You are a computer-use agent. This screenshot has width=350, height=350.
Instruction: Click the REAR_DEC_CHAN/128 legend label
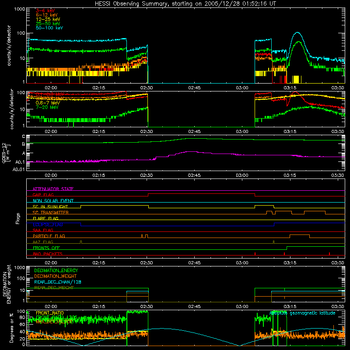[58, 282]
